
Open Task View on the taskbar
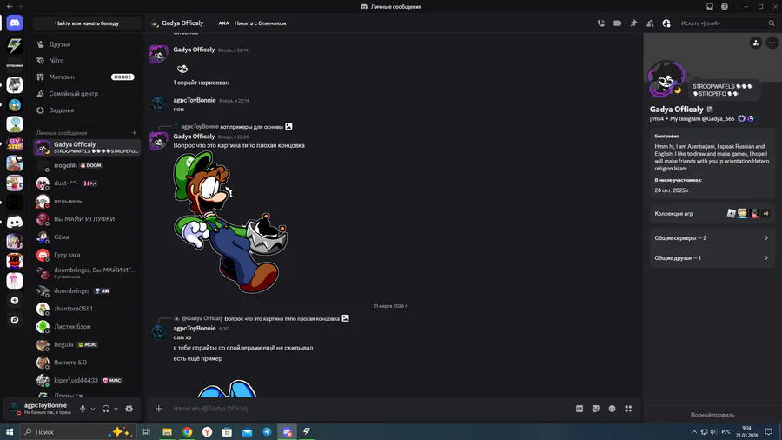click(147, 431)
